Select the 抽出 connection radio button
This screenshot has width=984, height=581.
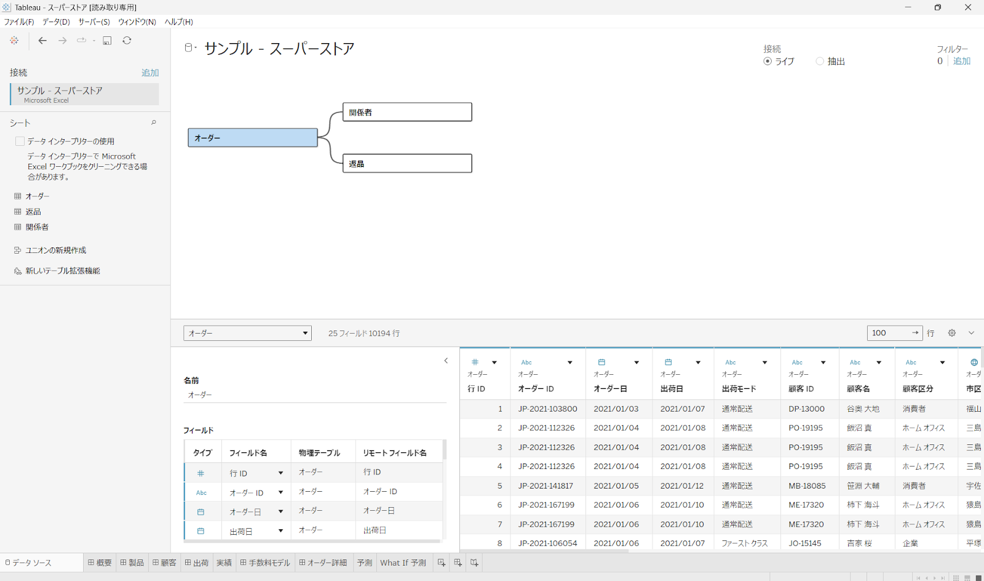pos(820,61)
